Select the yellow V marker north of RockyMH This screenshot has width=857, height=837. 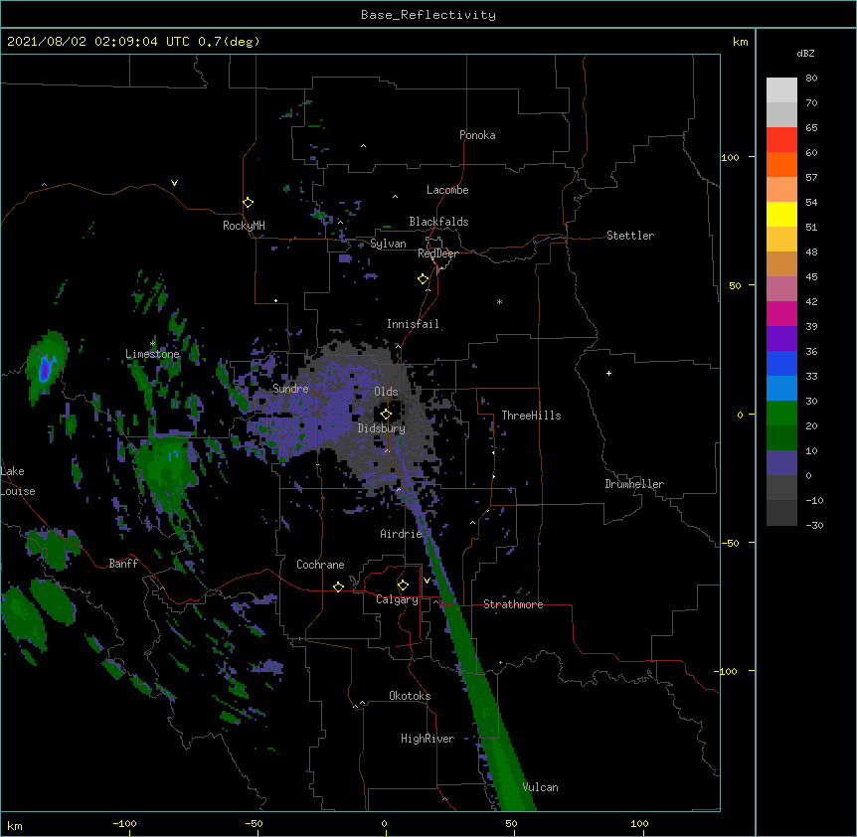174,183
